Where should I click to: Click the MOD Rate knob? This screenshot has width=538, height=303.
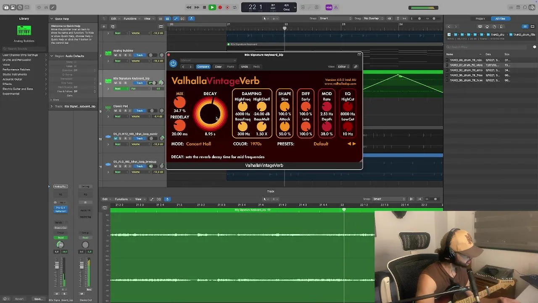click(327, 106)
